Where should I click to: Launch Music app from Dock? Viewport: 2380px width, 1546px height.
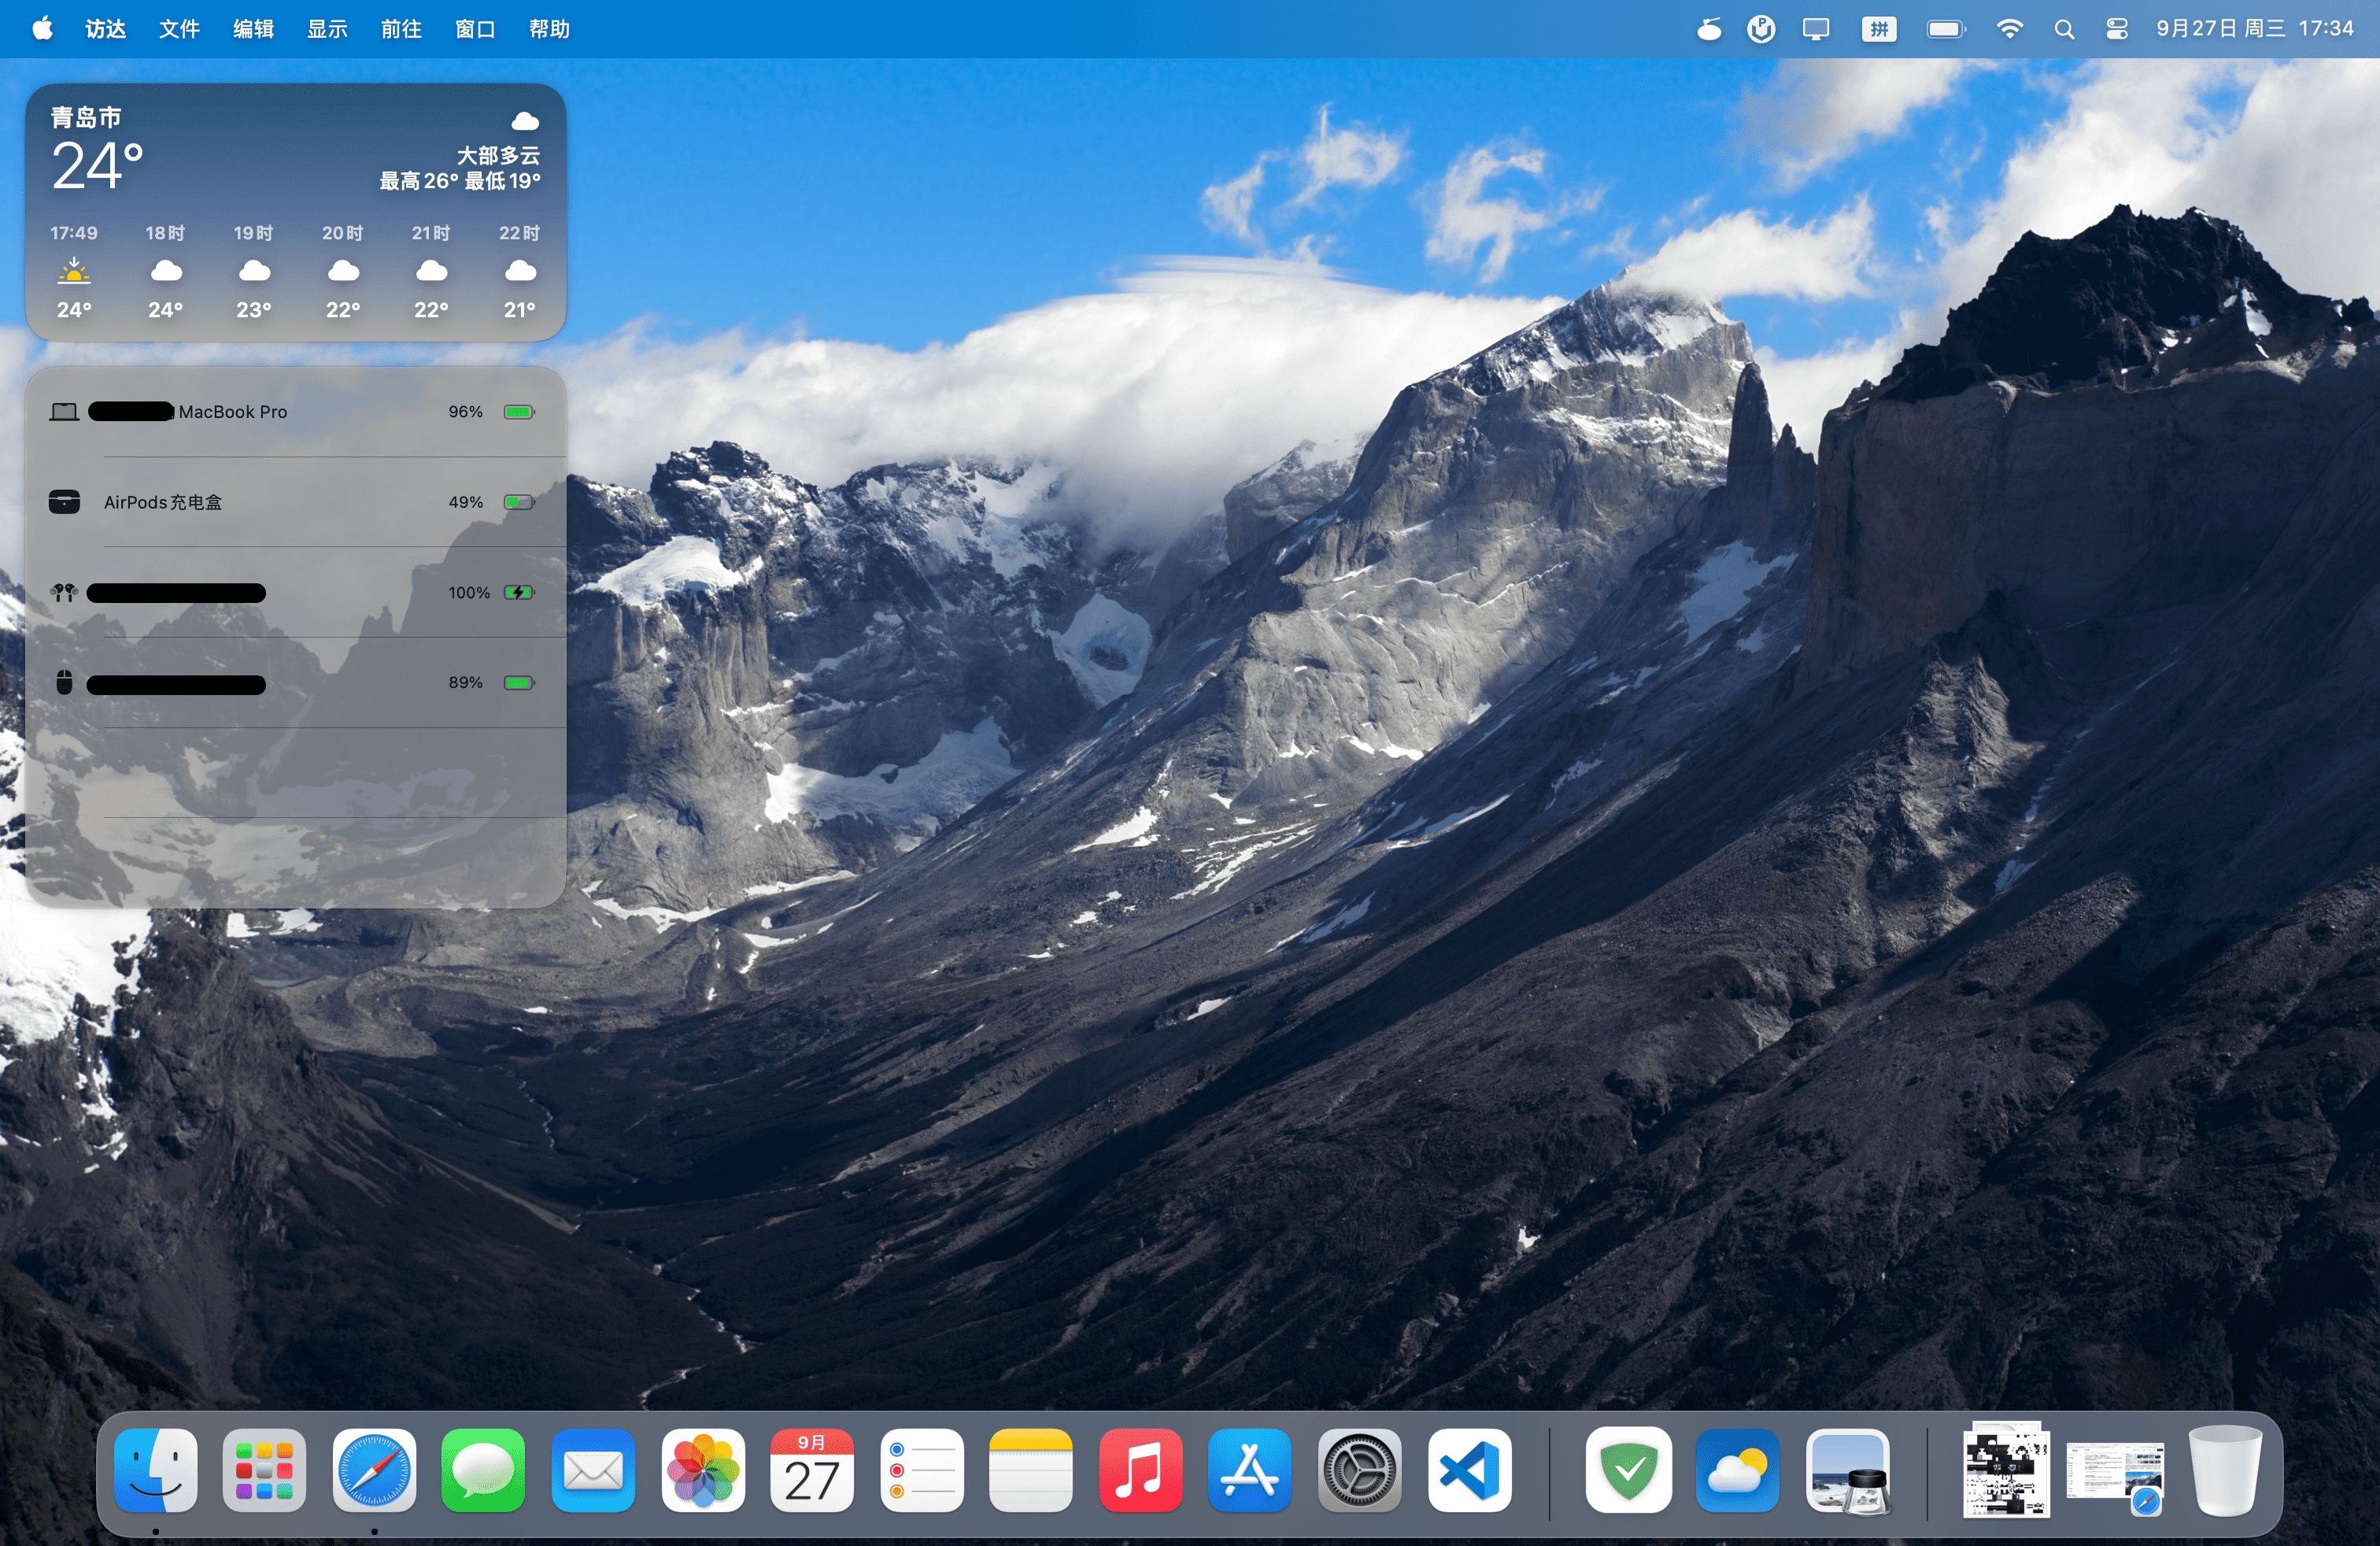(1141, 1470)
